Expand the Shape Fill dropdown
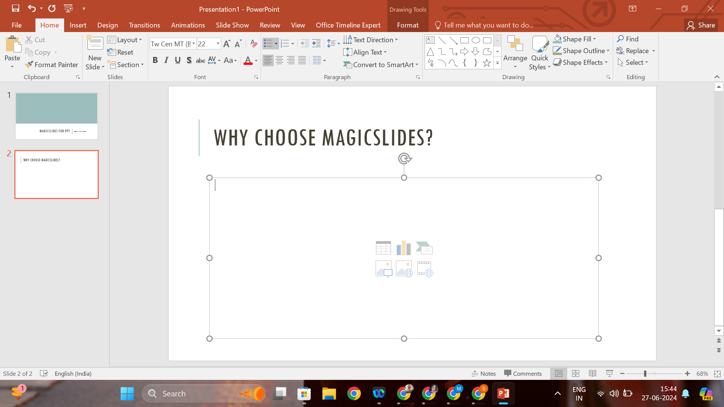This screenshot has width=724, height=407. (595, 39)
